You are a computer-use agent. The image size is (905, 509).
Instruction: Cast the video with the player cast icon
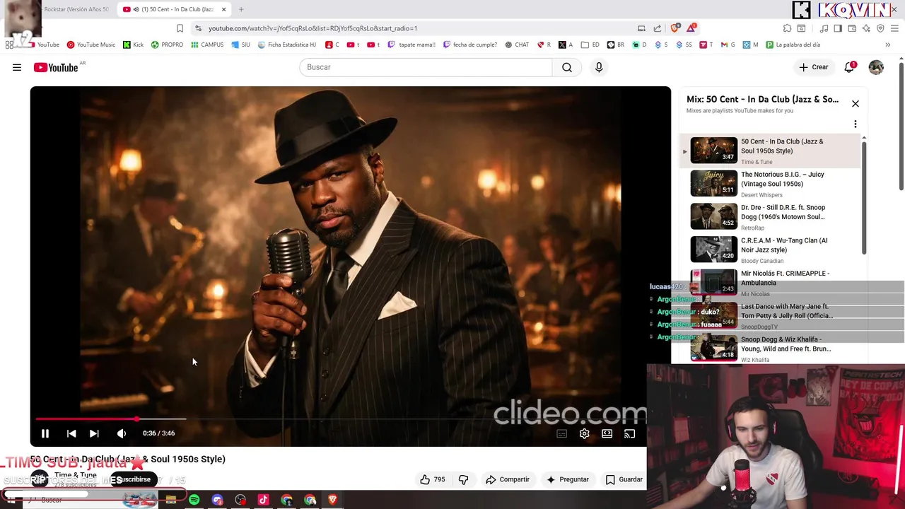coord(629,433)
